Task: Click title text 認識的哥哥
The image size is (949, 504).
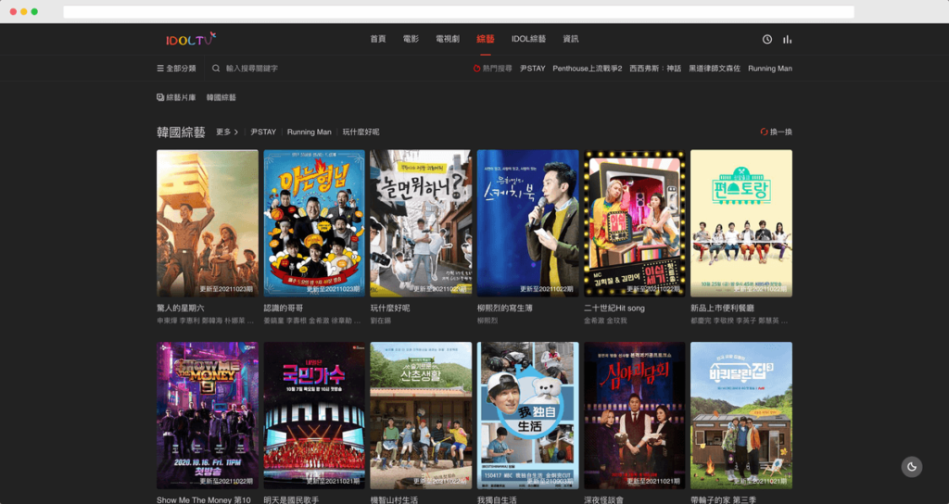Action: pyautogui.click(x=284, y=308)
